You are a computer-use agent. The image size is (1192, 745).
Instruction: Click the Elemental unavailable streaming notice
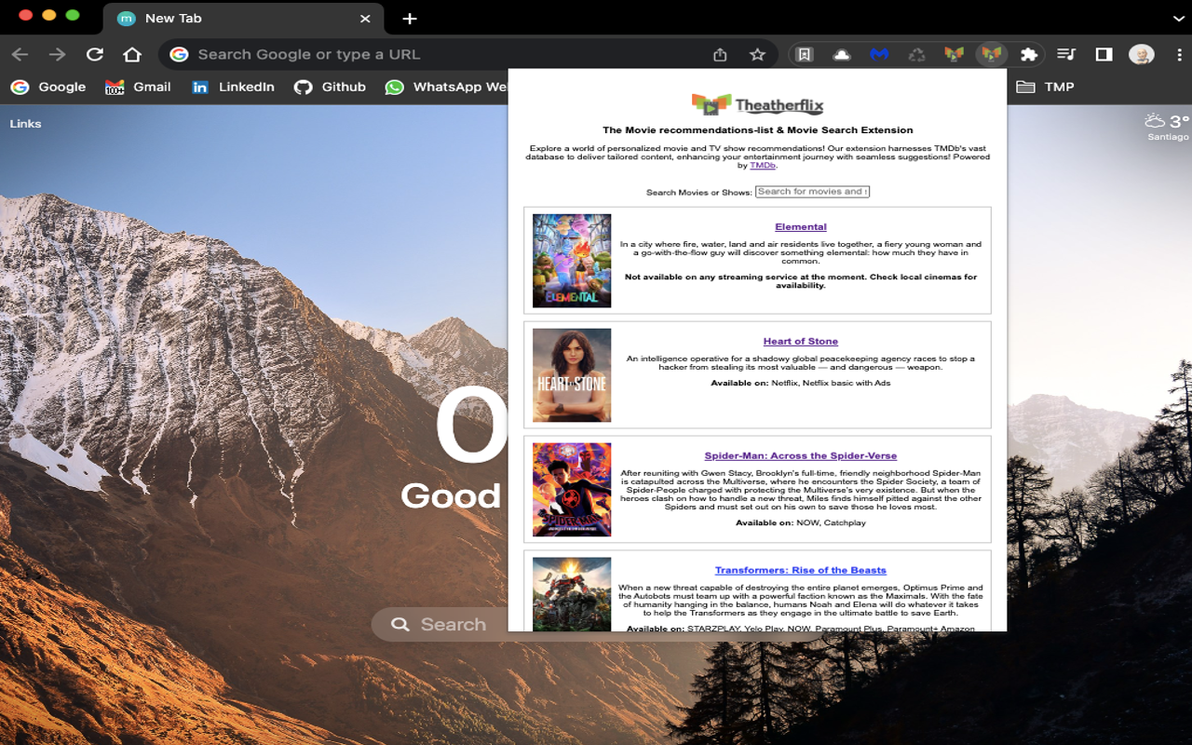[801, 281]
